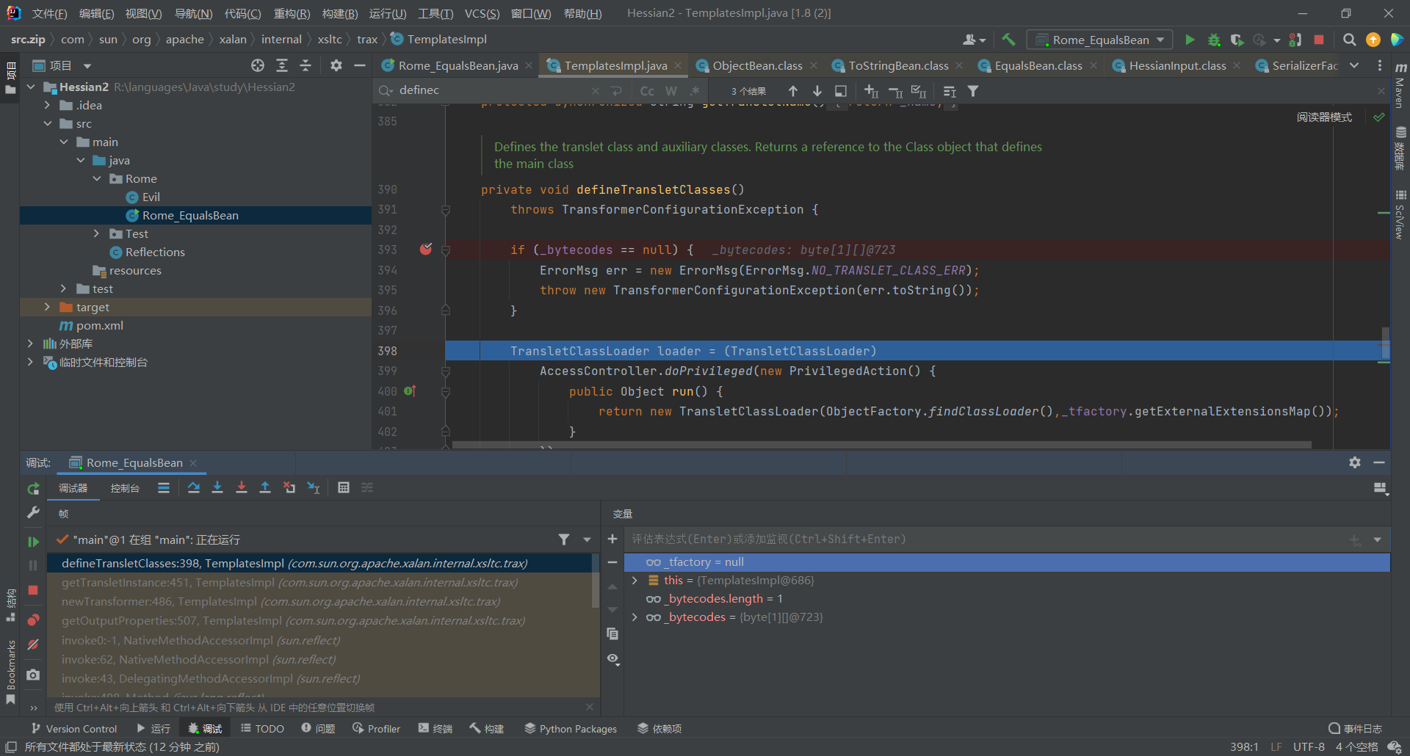This screenshot has width=1410, height=756.
Task: Click the Mute Breakpoints icon
Action: click(33, 644)
